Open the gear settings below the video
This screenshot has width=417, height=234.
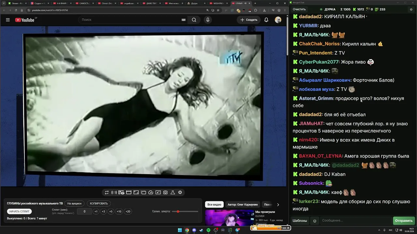click(180, 192)
